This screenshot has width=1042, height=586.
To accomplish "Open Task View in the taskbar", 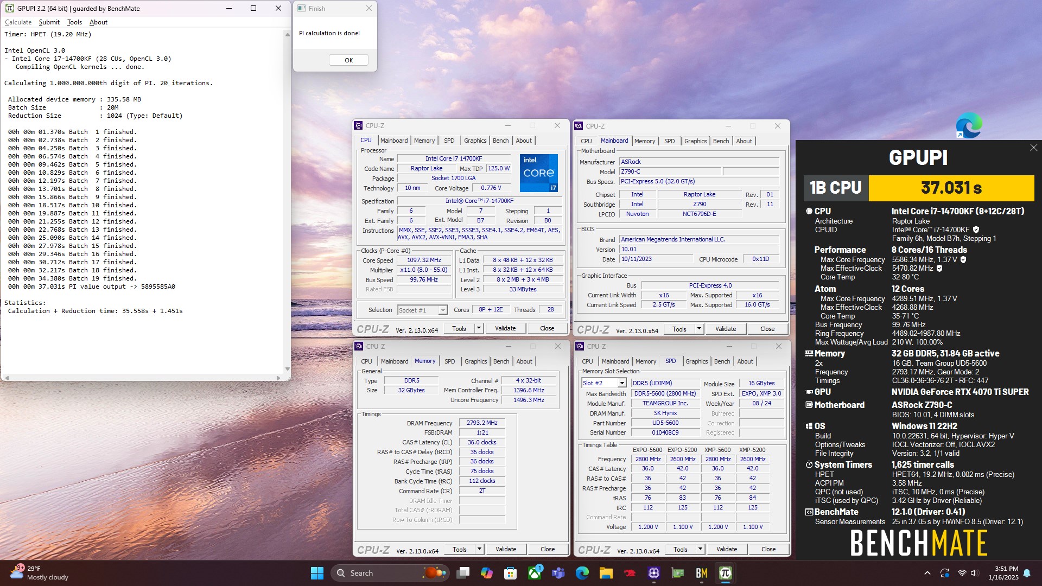I will point(463,573).
